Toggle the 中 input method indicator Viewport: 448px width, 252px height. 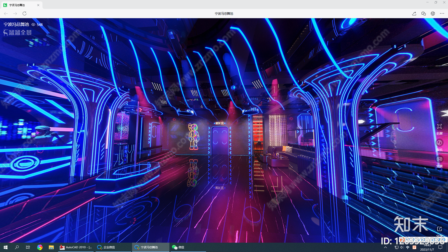408,247
